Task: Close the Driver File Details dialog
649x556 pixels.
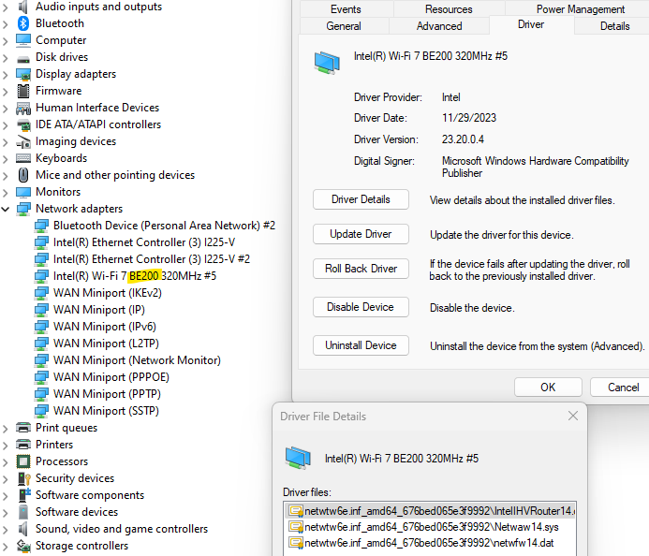Action: (573, 416)
